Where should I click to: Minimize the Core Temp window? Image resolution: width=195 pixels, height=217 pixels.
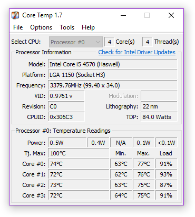click(x=123, y=15)
